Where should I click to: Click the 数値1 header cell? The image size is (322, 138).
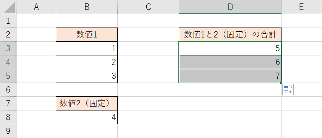[x=87, y=34]
